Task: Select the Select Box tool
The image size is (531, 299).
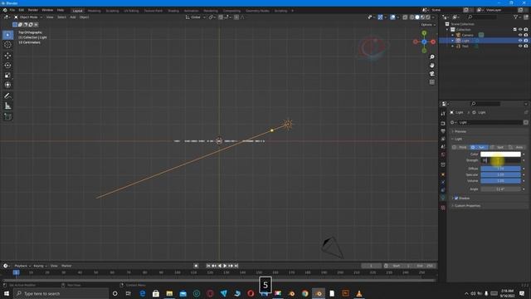Action: (7, 35)
